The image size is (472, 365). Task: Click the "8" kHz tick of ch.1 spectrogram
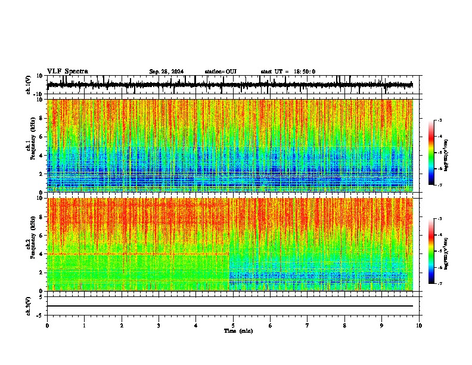[41, 118]
